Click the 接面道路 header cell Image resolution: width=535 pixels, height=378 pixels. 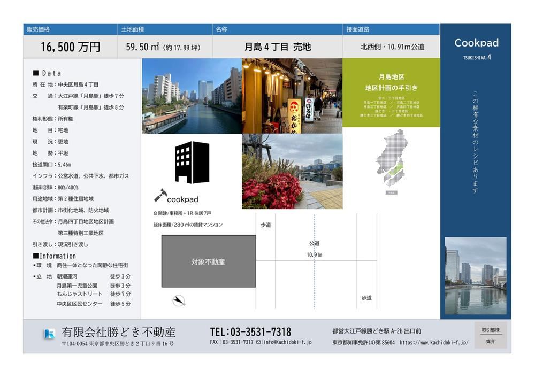pos(391,29)
